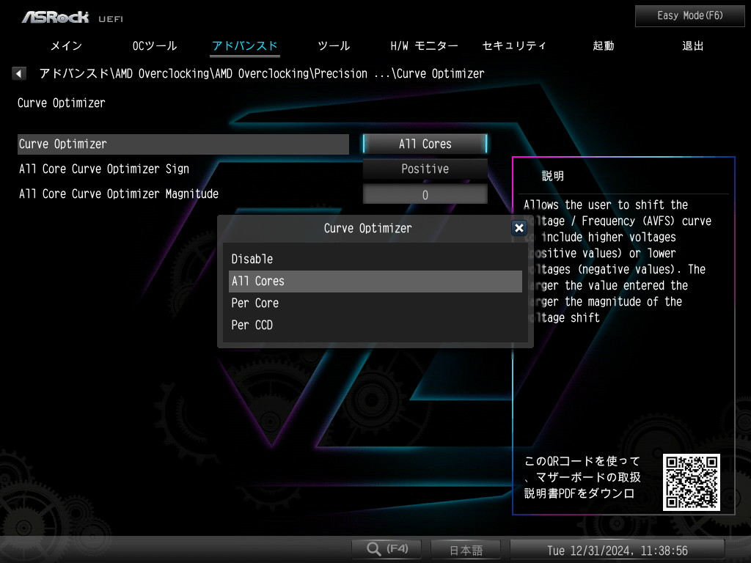Click the Curve Optimizer page heading
This screenshot has width=751, height=563.
[x=62, y=103]
